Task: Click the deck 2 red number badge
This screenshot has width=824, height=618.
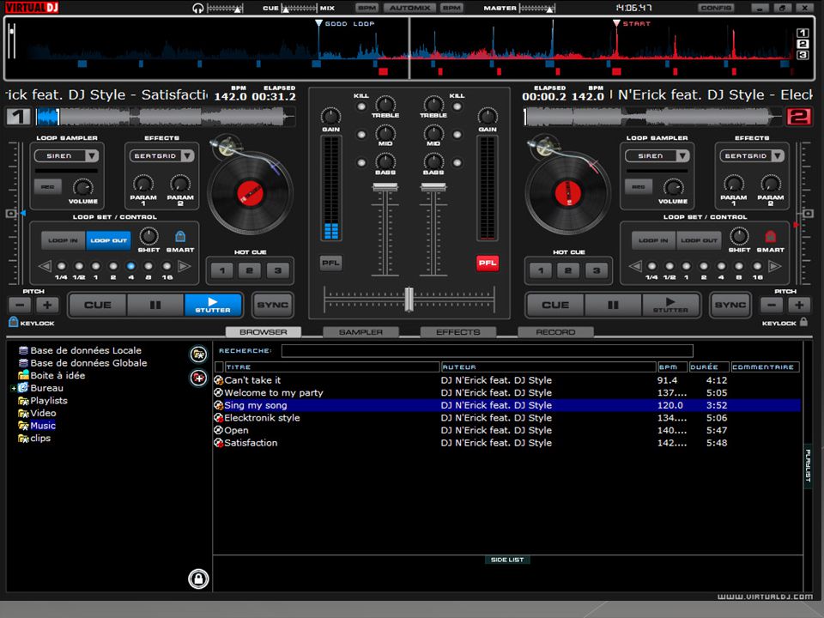Action: click(x=798, y=116)
